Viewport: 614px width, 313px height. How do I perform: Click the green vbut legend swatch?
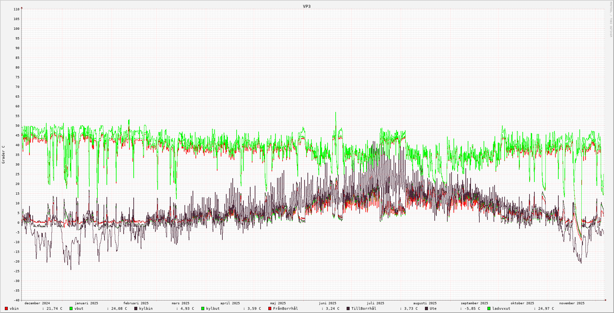coord(71,308)
